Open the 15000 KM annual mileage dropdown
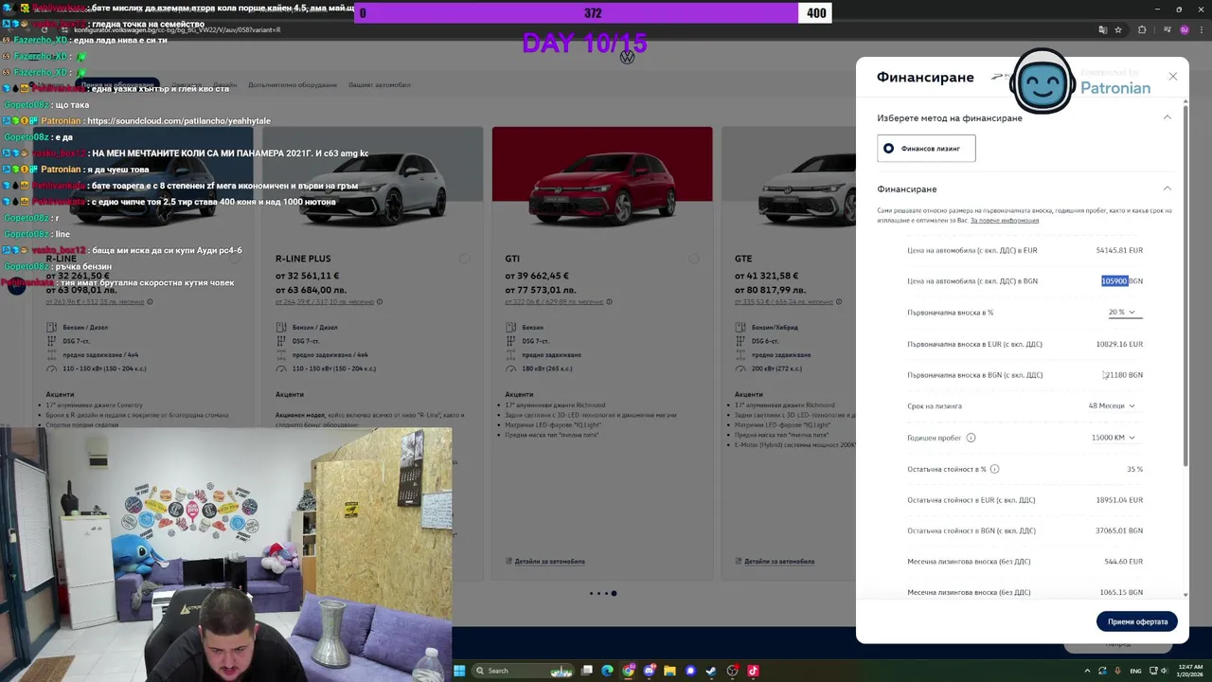Screen dimensions: 1212x682 coord(1114,438)
